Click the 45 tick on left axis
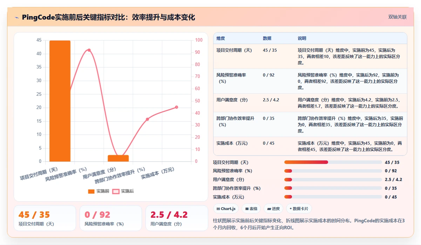 [x=39, y=40]
